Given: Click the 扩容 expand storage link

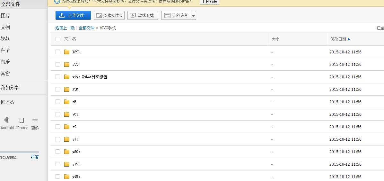Looking at the screenshot, I should point(35,157).
